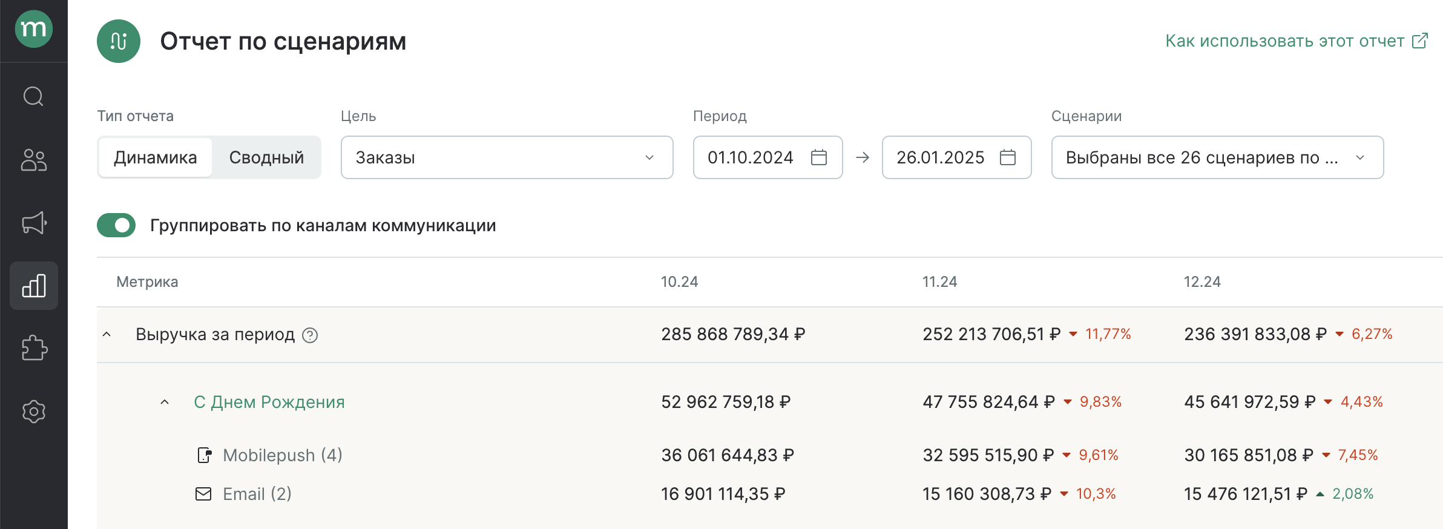Click the 11,77% decrease indicator
This screenshot has height=529, width=1443.
pos(1100,334)
